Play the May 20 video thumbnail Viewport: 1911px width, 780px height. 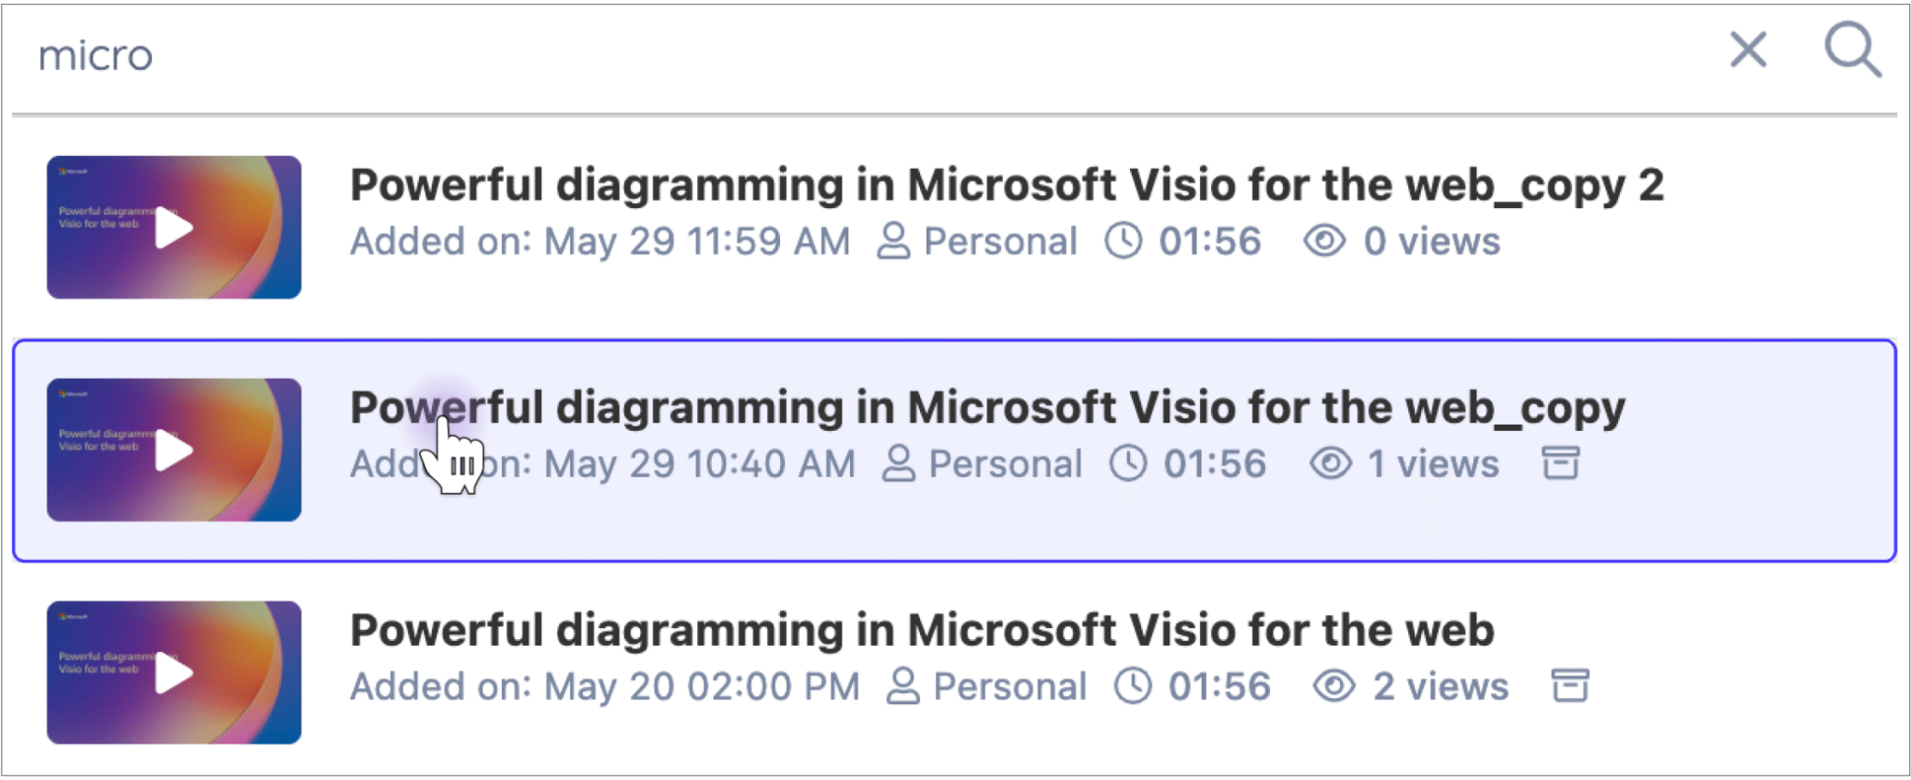tap(174, 673)
